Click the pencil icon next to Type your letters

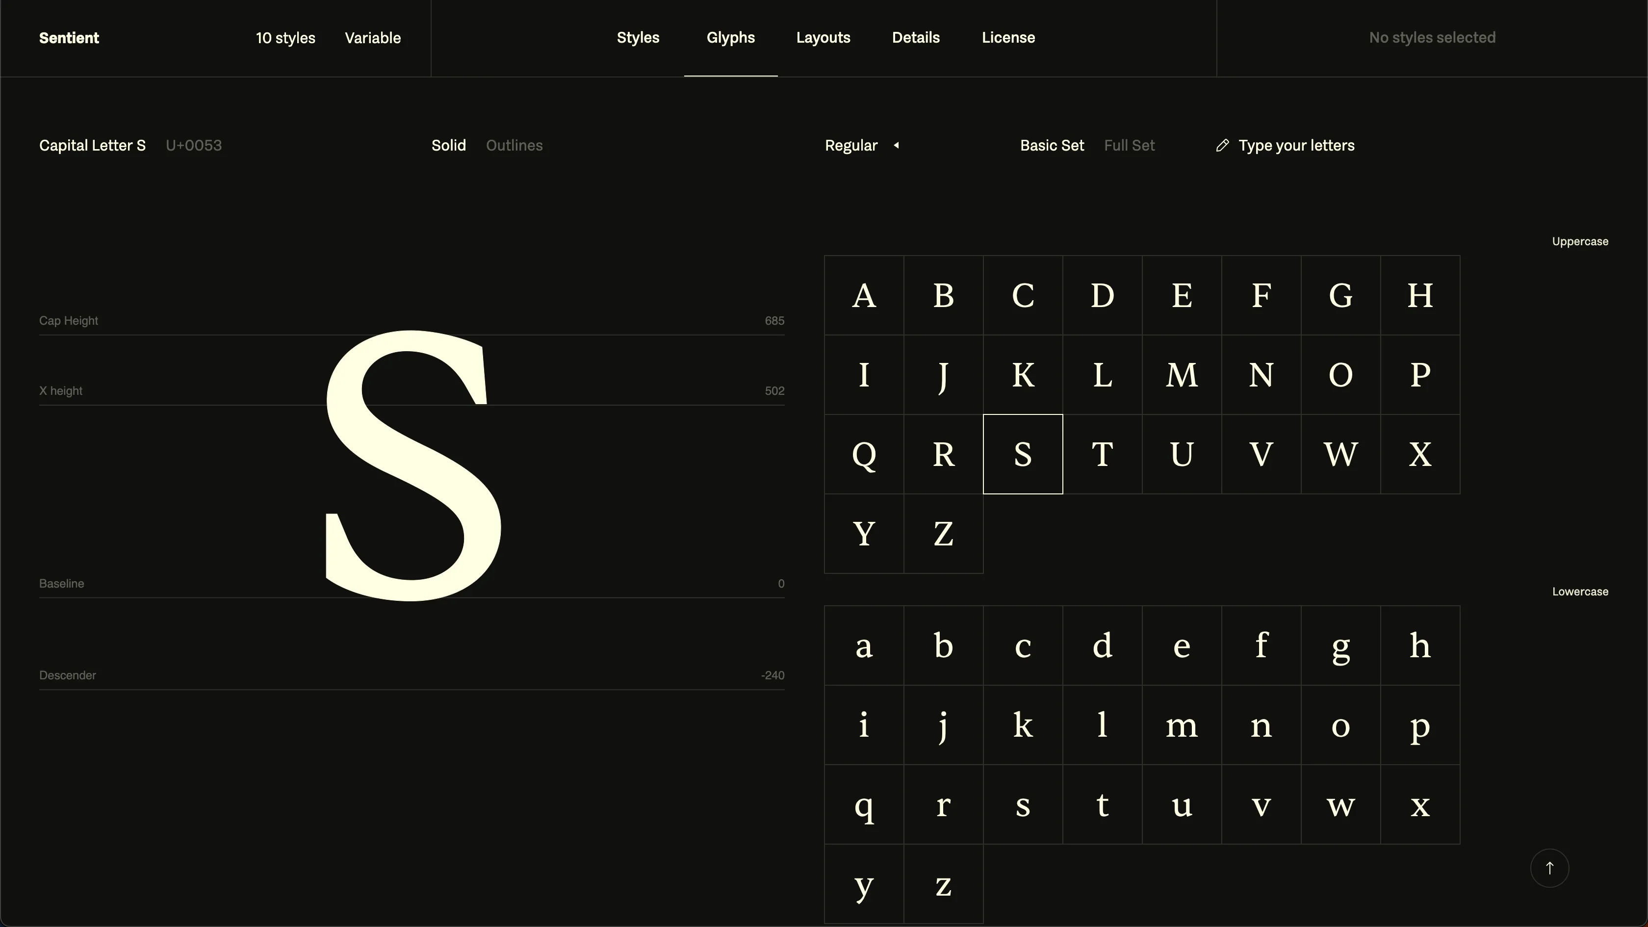coord(1223,145)
